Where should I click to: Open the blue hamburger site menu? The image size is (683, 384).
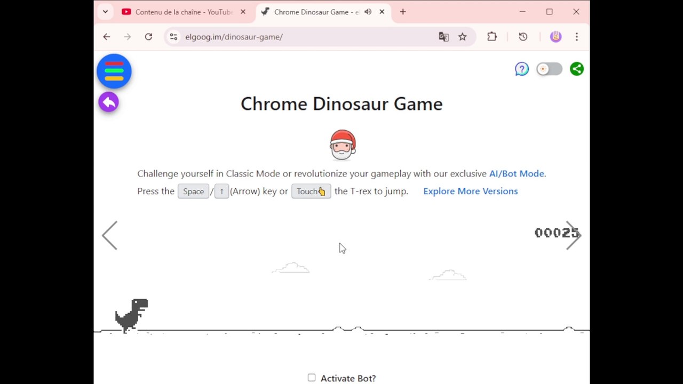point(114,71)
